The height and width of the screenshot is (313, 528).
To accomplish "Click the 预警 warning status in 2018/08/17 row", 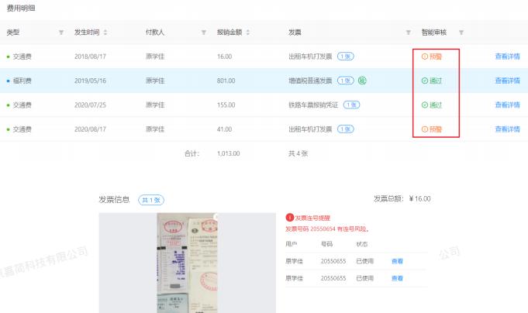I will (432, 57).
